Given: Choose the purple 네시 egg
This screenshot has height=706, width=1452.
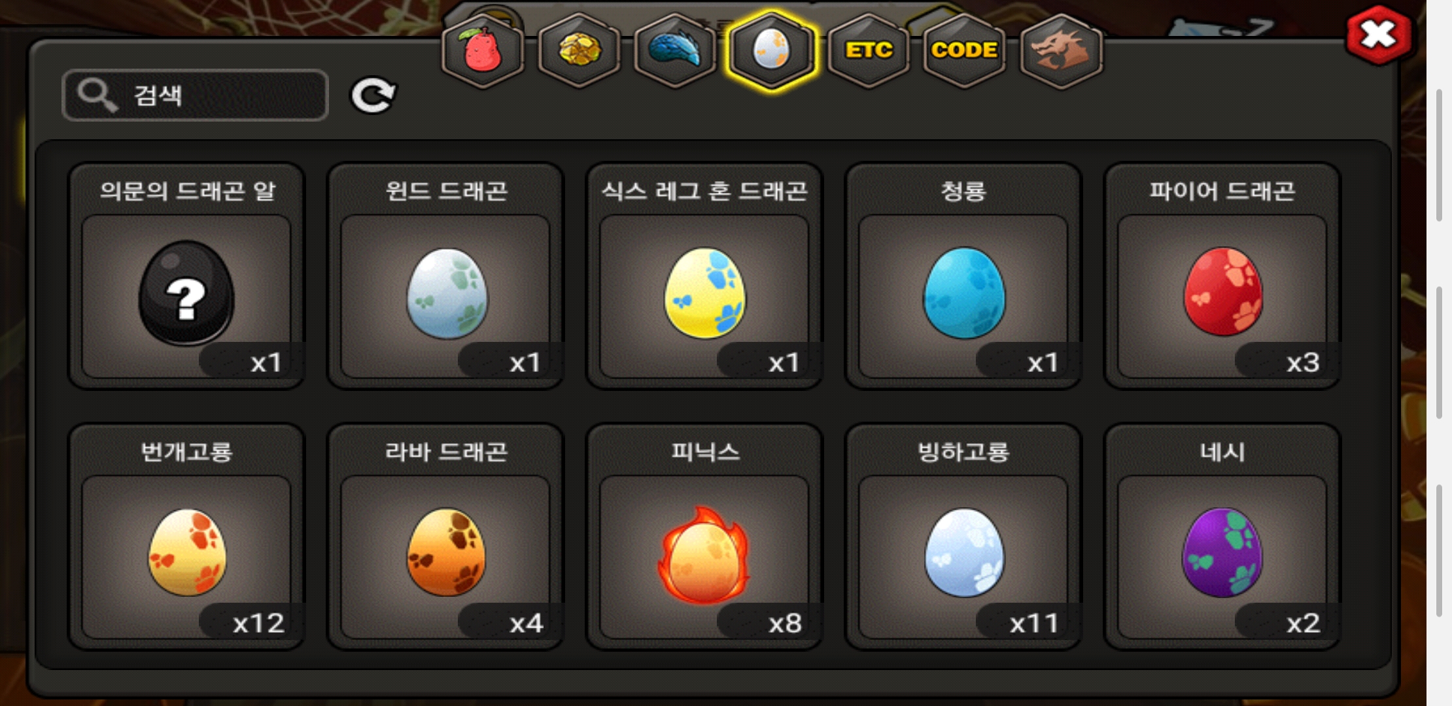Looking at the screenshot, I should [1222, 552].
